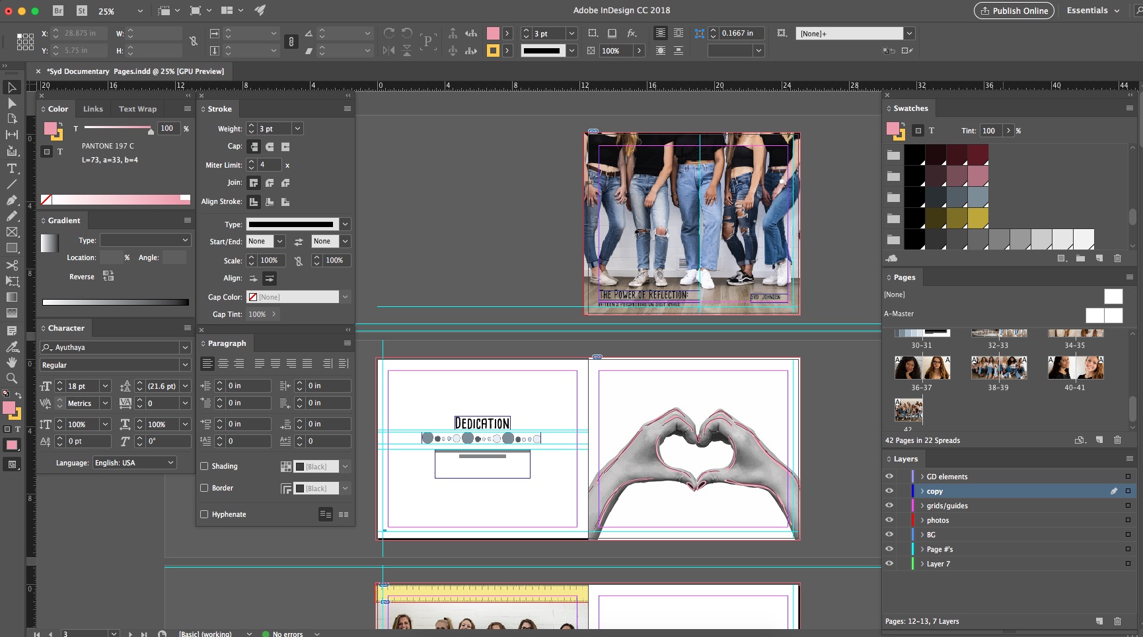Select the Type tool in toolbar

point(12,168)
